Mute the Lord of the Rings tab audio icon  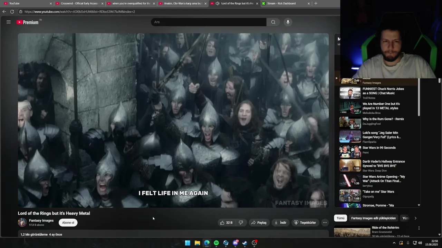pos(217,3)
